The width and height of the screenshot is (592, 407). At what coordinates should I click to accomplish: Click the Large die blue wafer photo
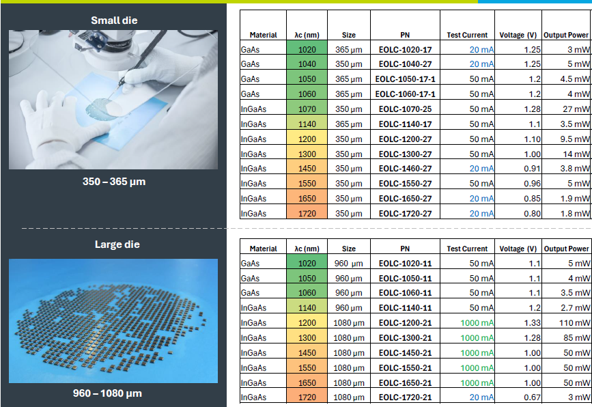(x=113, y=321)
